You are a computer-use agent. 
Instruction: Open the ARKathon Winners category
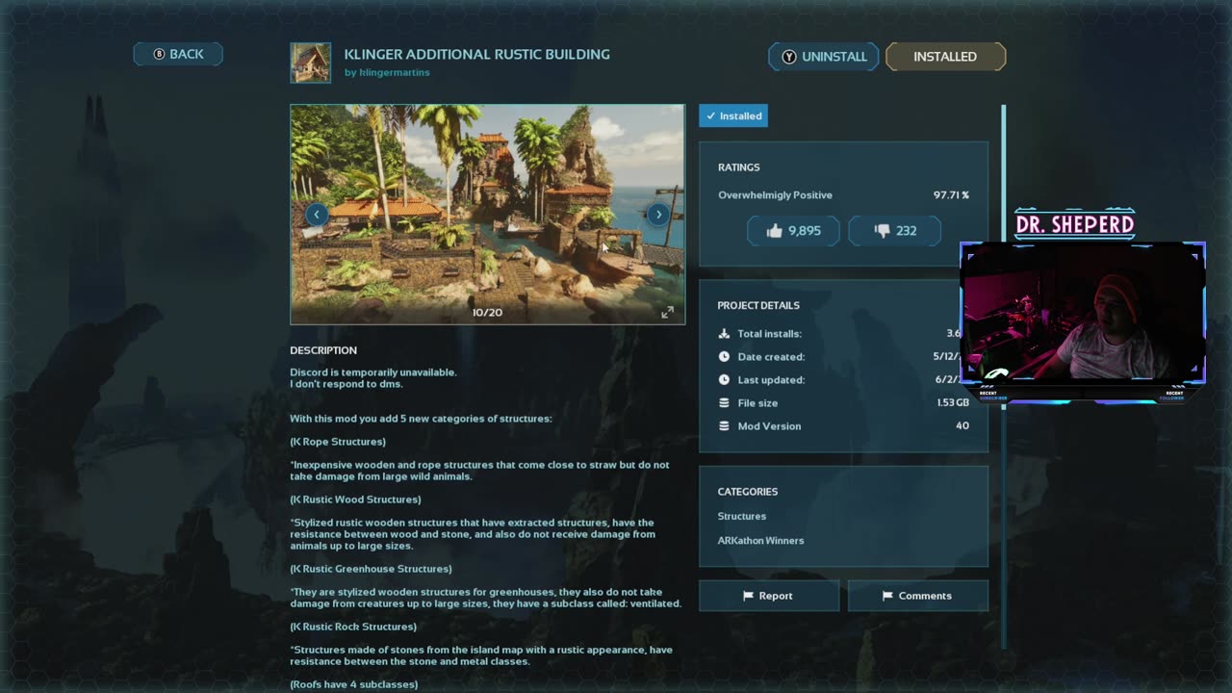click(760, 541)
